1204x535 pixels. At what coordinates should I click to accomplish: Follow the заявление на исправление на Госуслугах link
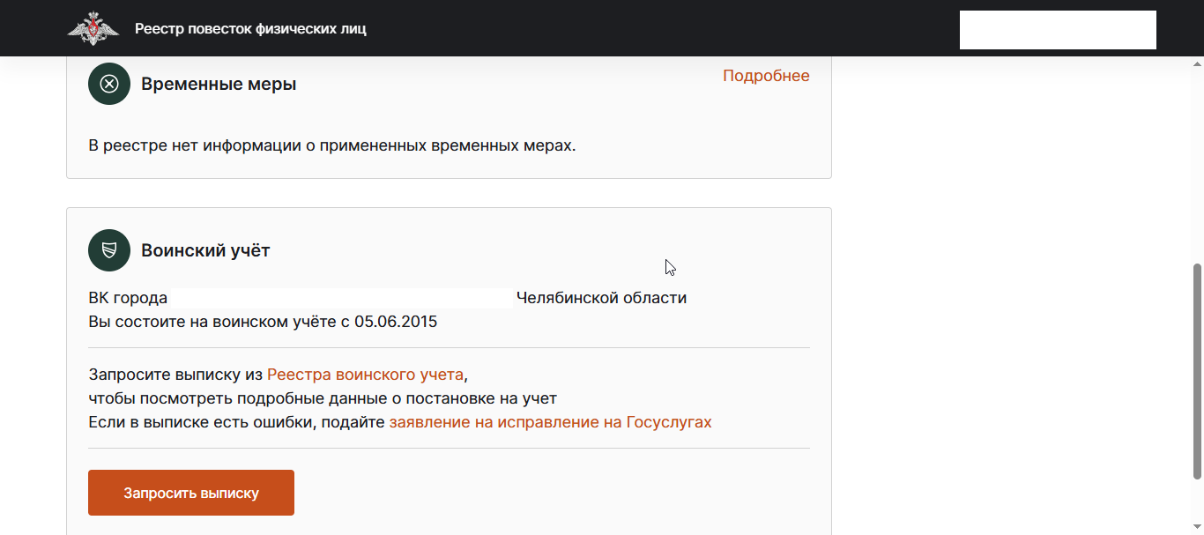[550, 422]
